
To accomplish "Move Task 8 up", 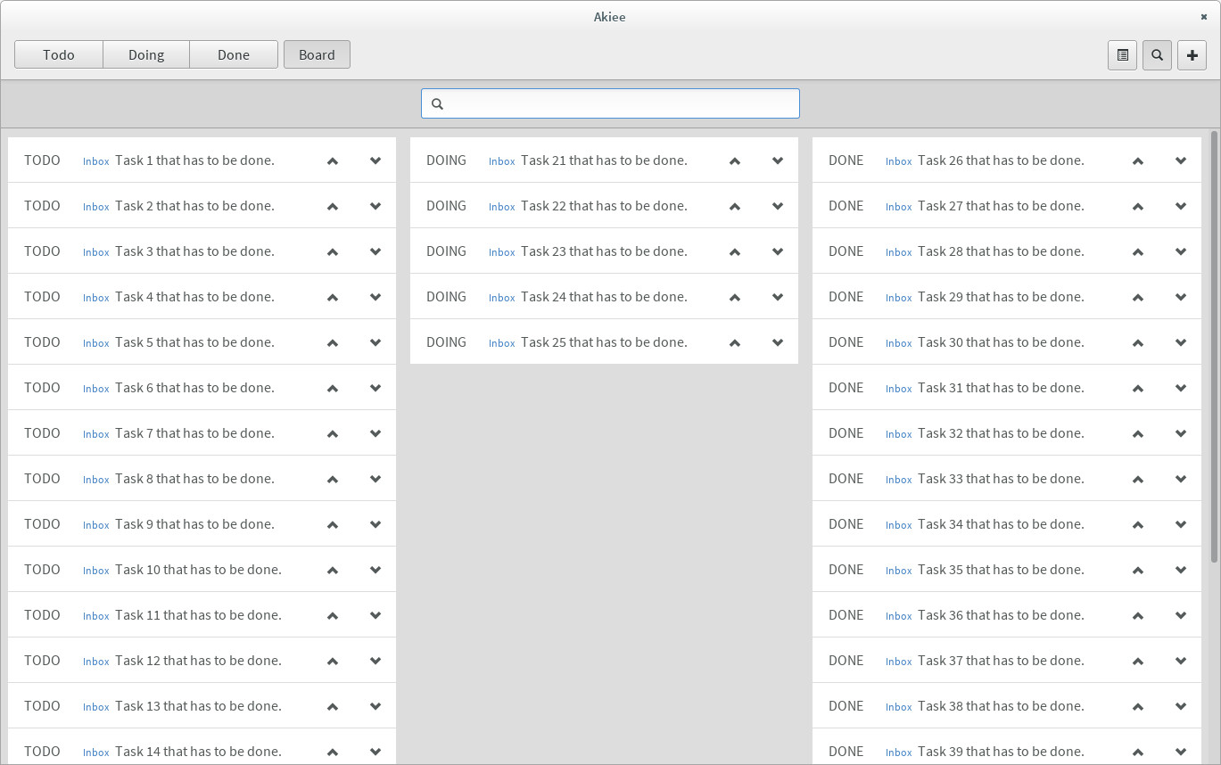I will (x=333, y=480).
